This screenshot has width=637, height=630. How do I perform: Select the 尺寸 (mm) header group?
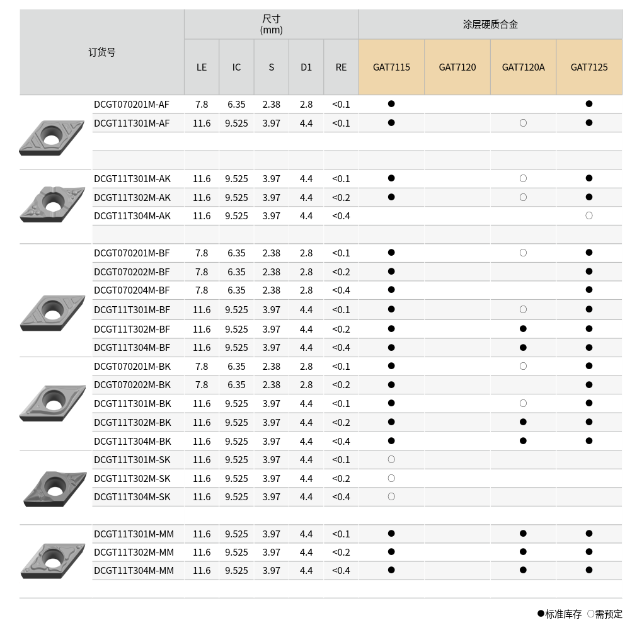[271, 25]
